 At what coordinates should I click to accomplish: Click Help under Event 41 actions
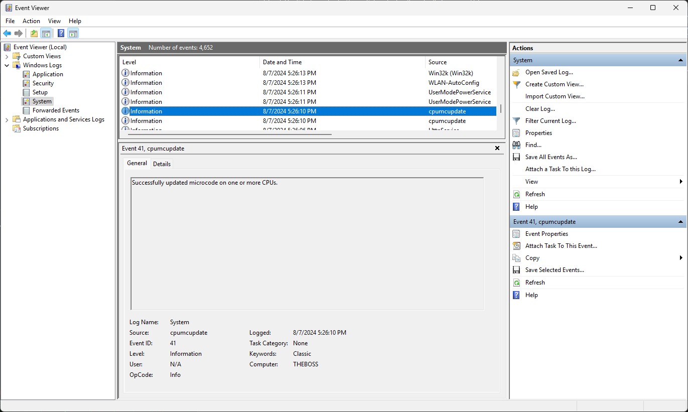tap(531, 295)
